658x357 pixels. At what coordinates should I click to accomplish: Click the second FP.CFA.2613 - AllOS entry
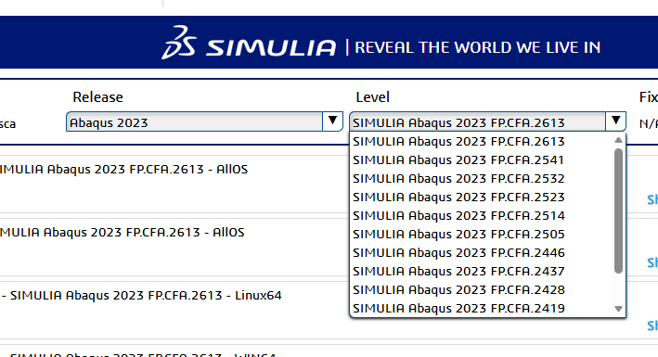click(x=123, y=232)
